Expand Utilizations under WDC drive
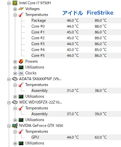121x147 pixels. pos(15,120)
